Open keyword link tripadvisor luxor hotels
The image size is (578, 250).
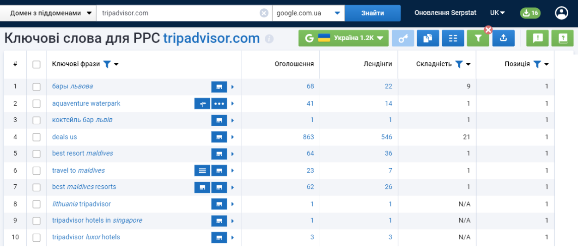pyautogui.click(x=86, y=238)
